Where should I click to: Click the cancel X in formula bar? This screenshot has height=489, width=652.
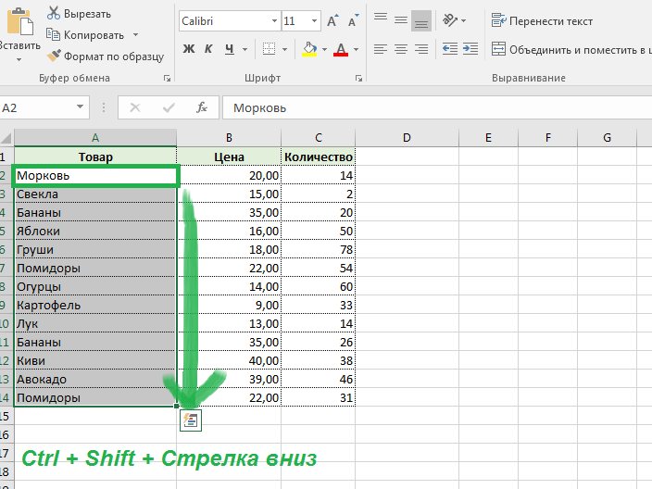pyautogui.click(x=135, y=108)
